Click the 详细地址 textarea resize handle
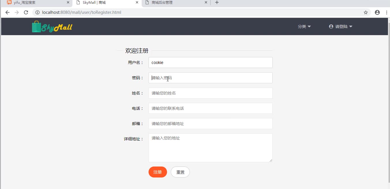The image size is (390, 189). coord(271,160)
